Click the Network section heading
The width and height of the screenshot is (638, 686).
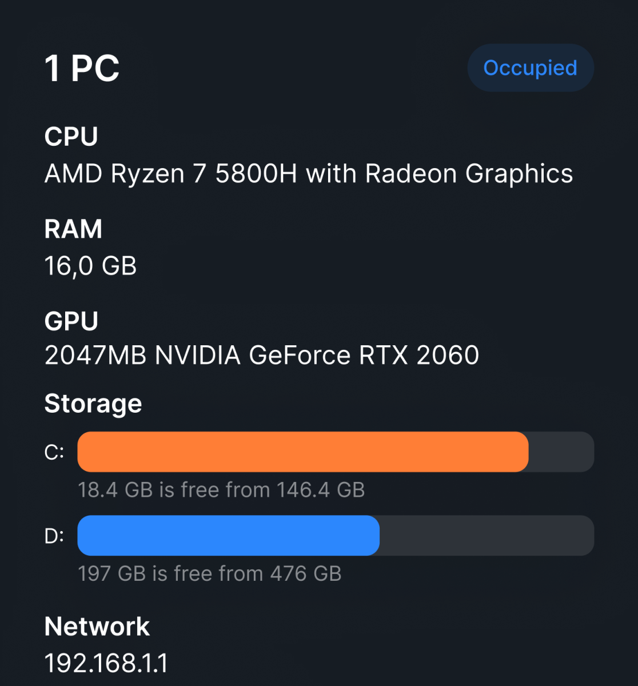[97, 627]
